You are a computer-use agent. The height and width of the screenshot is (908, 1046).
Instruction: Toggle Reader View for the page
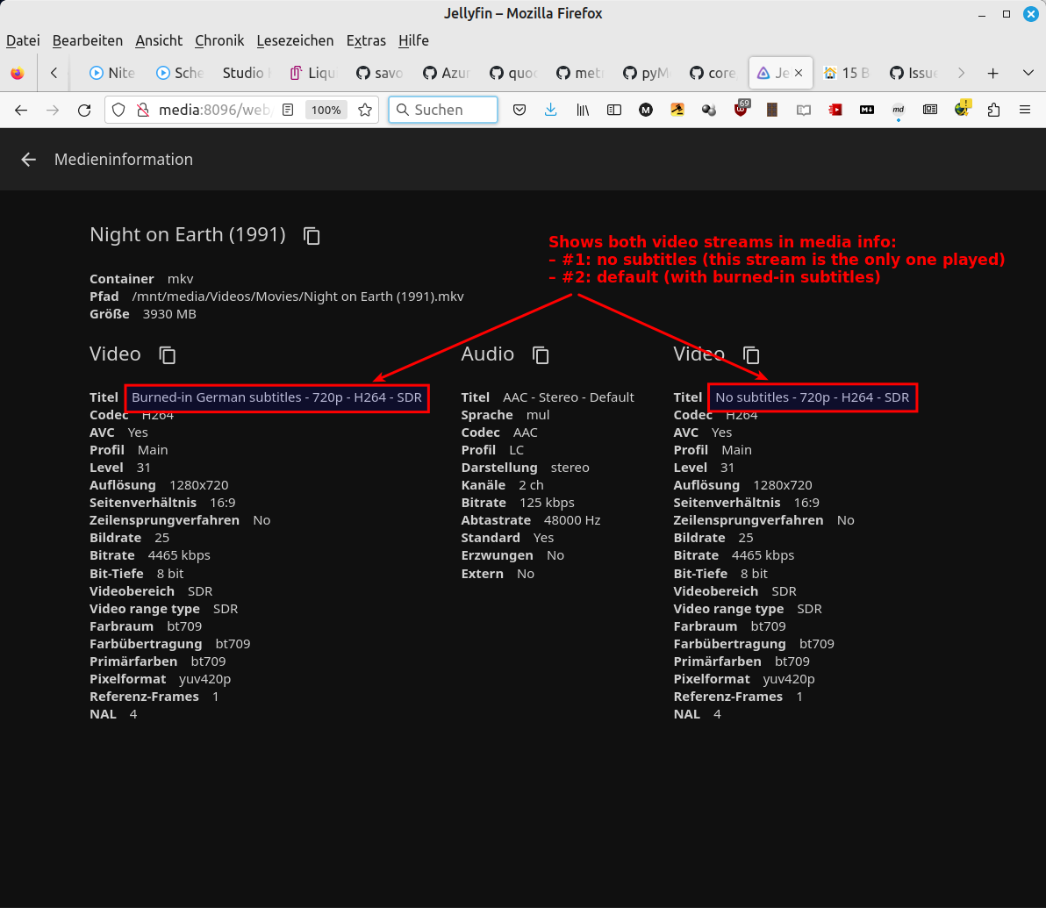coord(288,110)
